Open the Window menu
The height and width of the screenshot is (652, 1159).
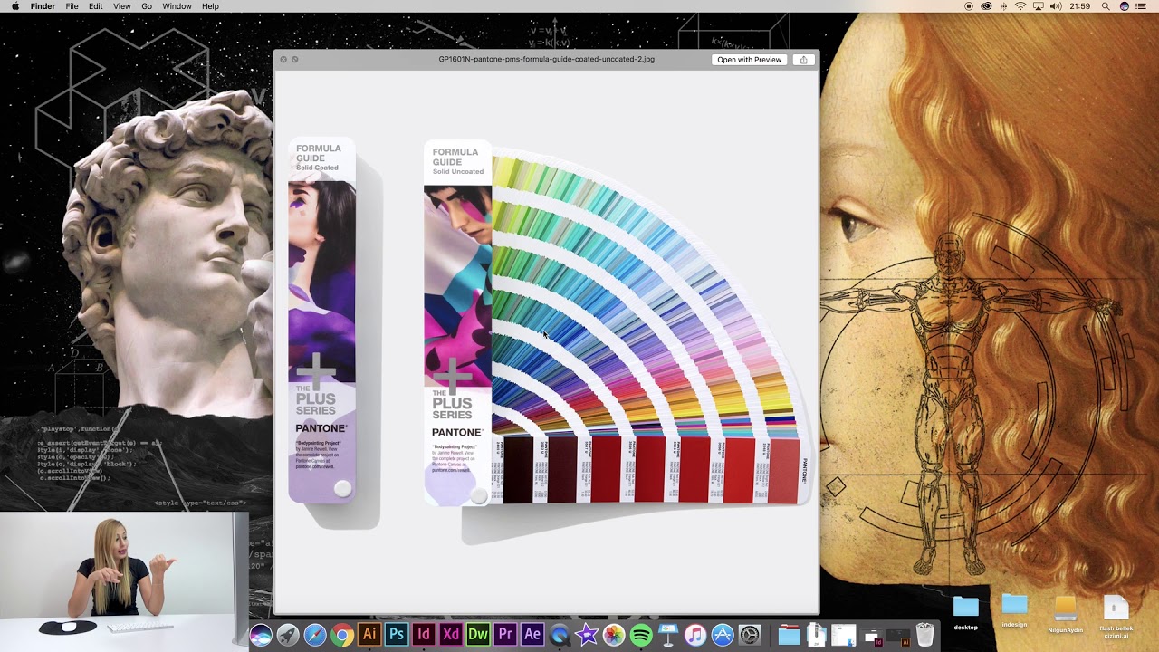click(x=177, y=6)
